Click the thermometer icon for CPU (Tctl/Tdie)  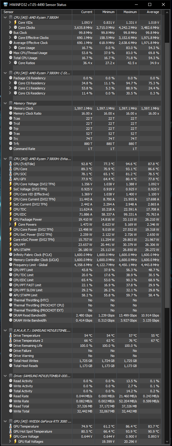click(x=11, y=164)
